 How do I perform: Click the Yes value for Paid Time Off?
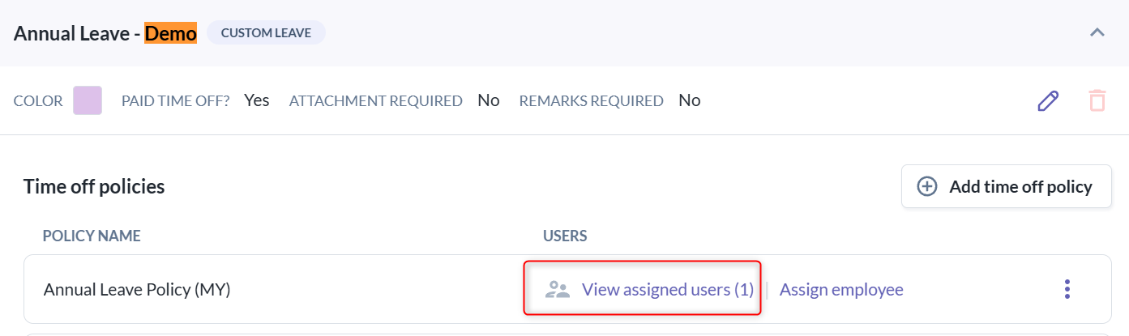point(257,100)
